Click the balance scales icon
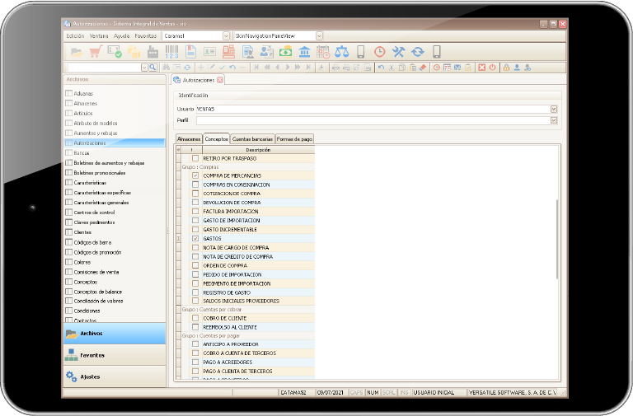 [x=342, y=52]
